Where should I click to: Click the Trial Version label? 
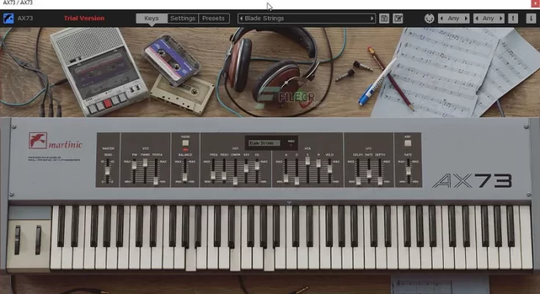(x=84, y=18)
